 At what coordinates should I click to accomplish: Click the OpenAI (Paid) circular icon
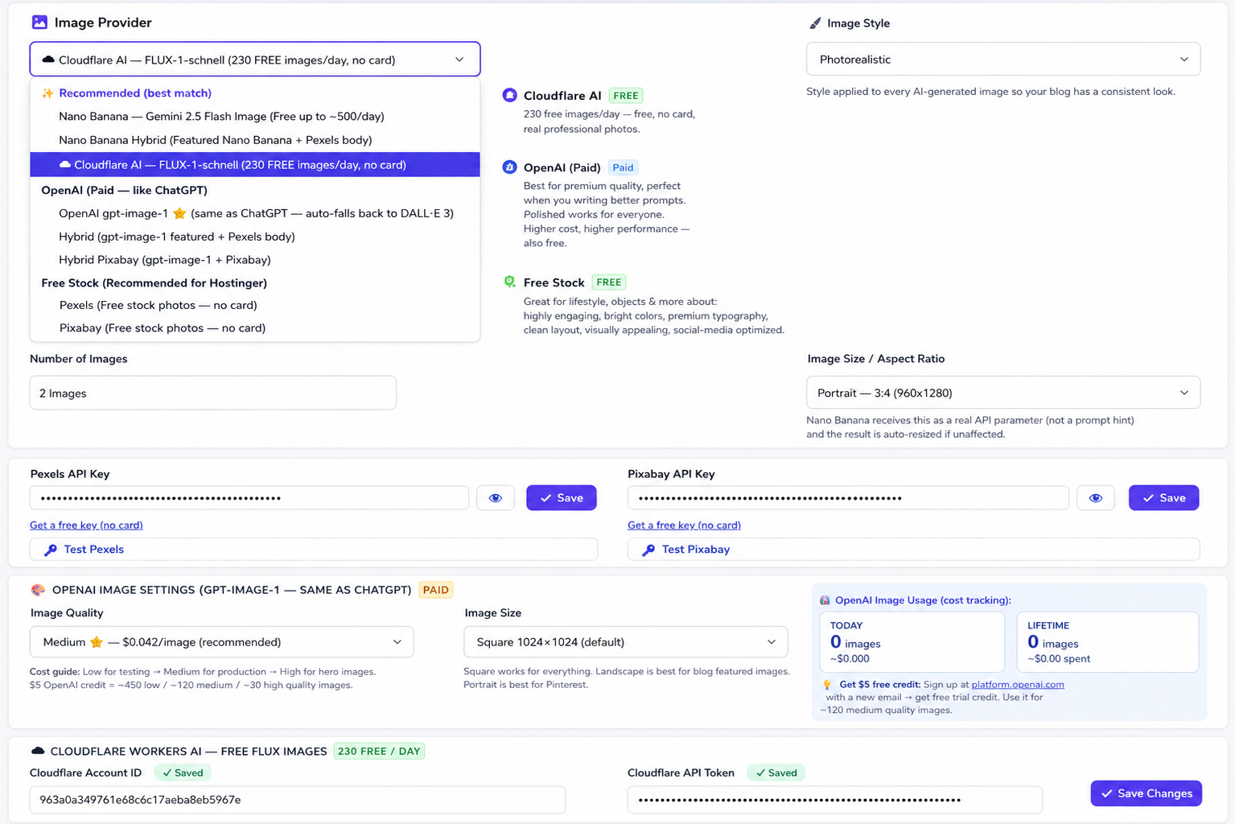pyautogui.click(x=509, y=167)
